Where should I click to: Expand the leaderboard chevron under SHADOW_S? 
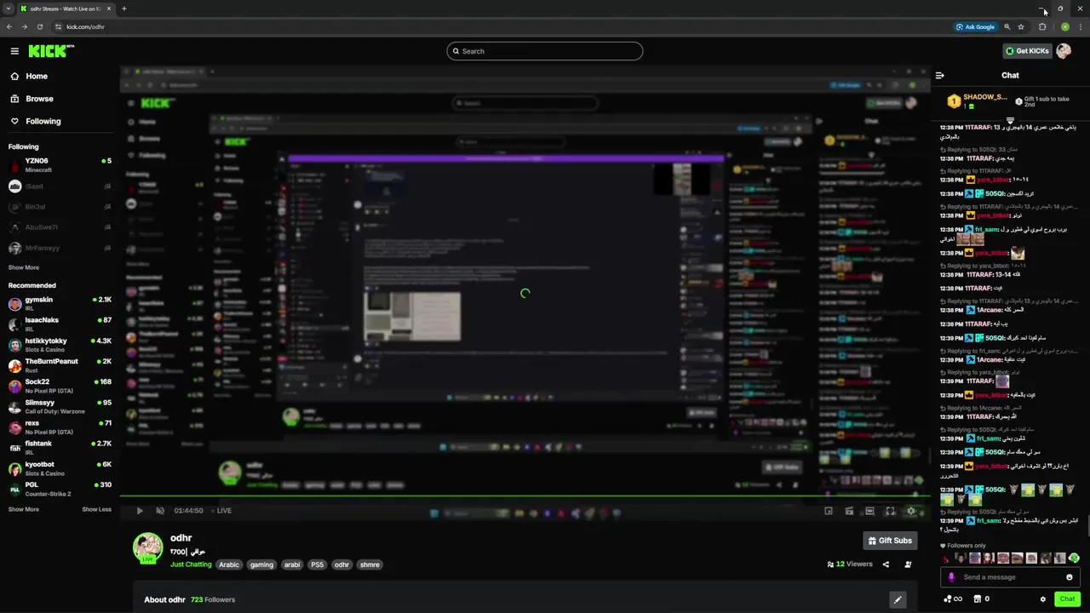1010,121
